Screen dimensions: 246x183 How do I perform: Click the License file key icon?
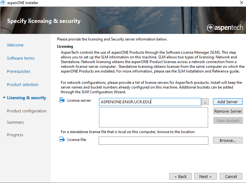click(x=62, y=140)
